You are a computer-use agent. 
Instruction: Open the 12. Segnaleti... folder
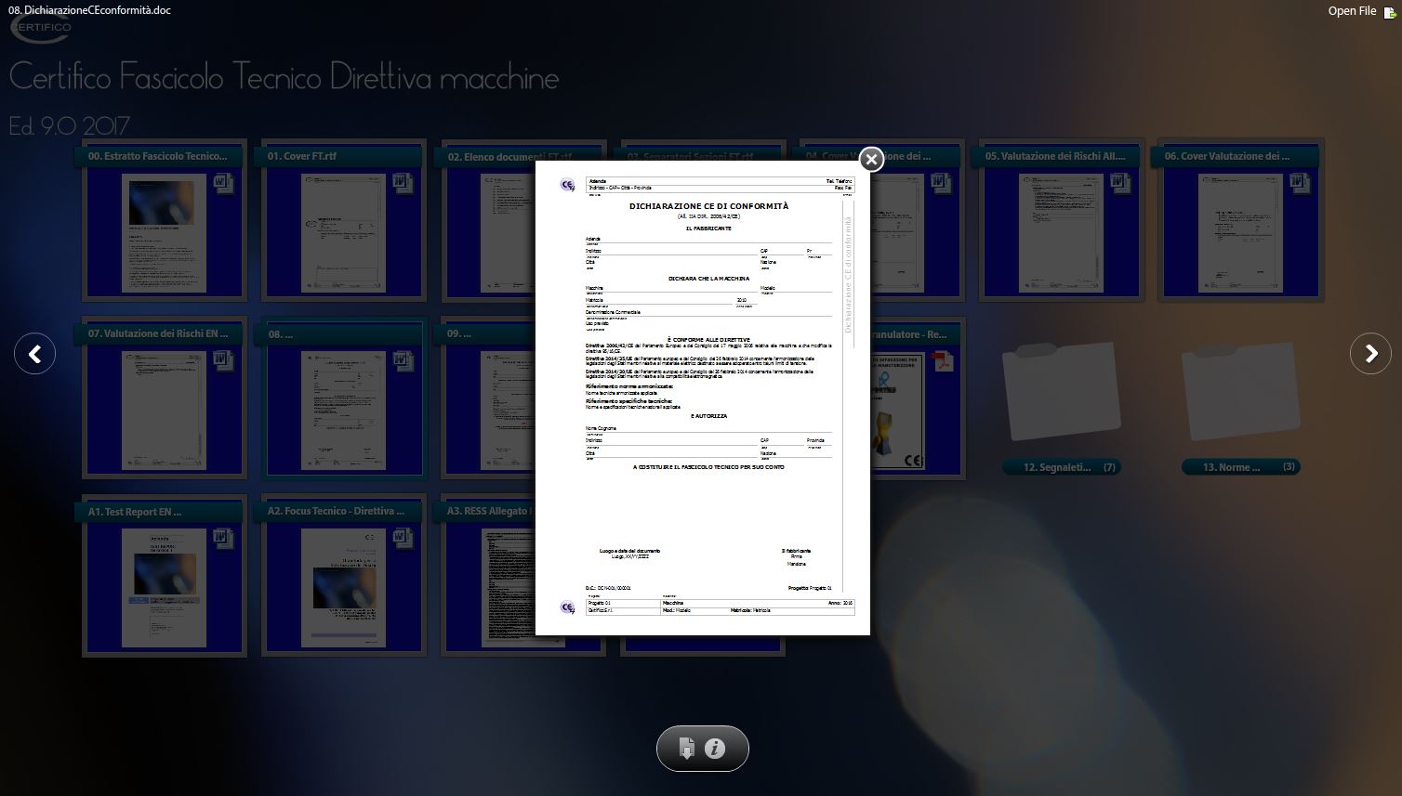(1061, 391)
